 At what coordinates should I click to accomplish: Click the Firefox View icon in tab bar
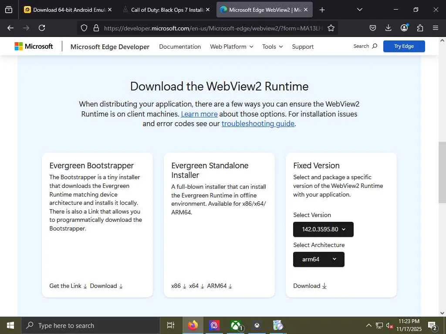coord(9,10)
